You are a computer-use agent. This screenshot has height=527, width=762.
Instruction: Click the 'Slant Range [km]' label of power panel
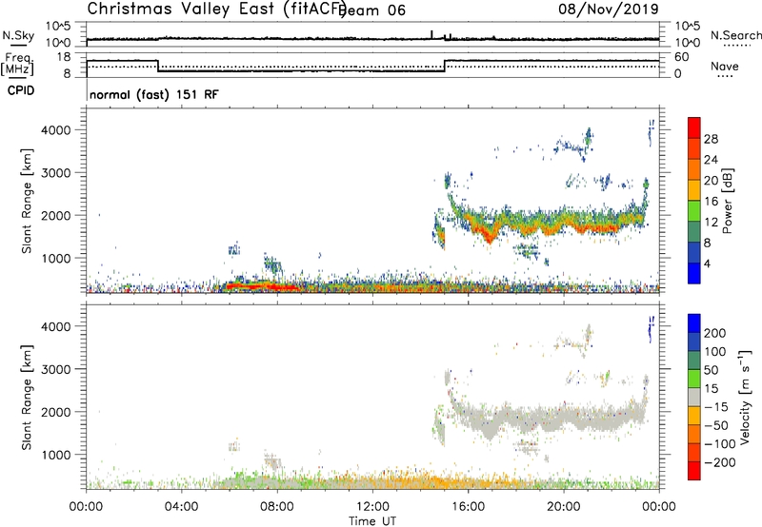27,201
